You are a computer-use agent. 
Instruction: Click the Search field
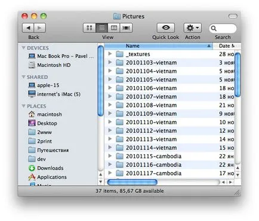pos(223,28)
